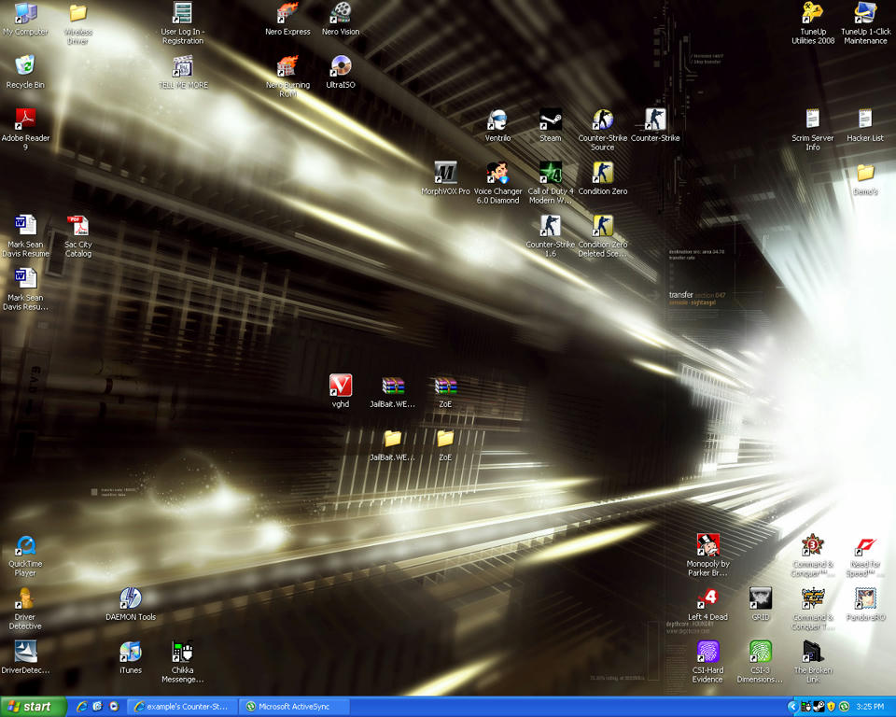The width and height of the screenshot is (896, 717).
Task: Select the vghd desktop shortcut
Action: [x=341, y=392]
